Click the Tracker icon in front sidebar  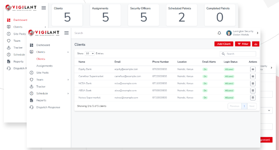point(32,87)
